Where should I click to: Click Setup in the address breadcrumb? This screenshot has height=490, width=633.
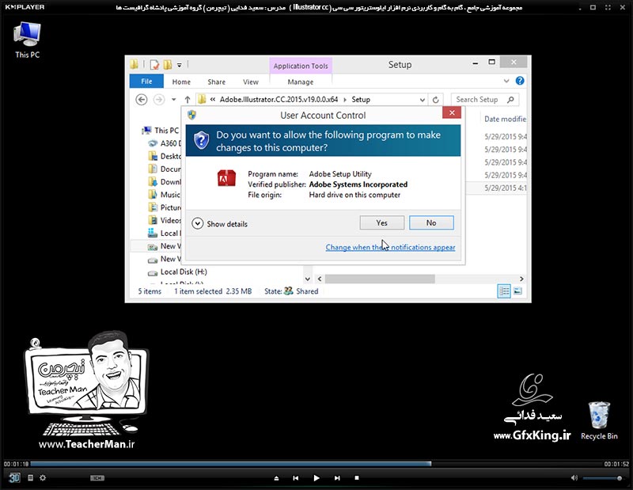tap(361, 100)
